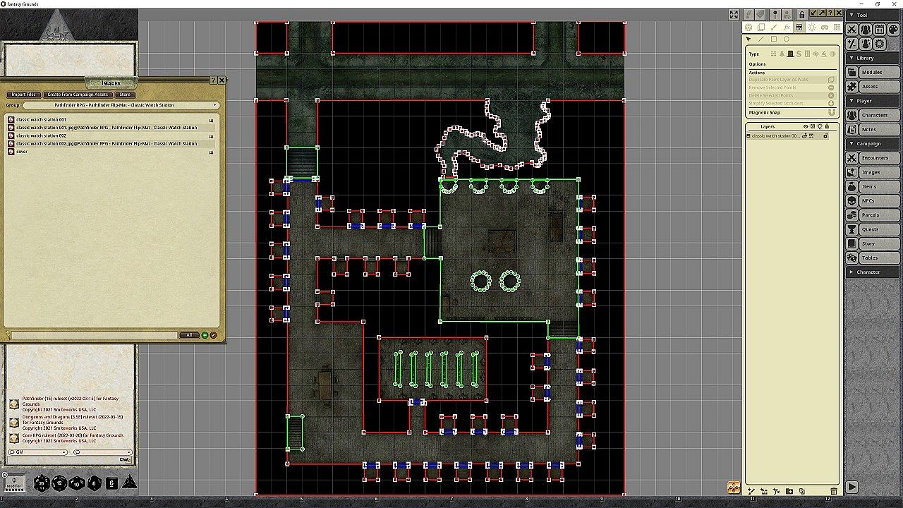Screen dimensions: 903x508
Task: Open the Group dropdown in Images window
Action: (121, 105)
